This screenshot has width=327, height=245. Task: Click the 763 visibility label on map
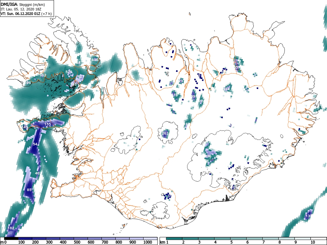coord(73,84)
